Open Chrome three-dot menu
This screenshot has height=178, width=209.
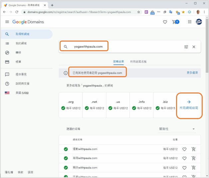click(204, 12)
